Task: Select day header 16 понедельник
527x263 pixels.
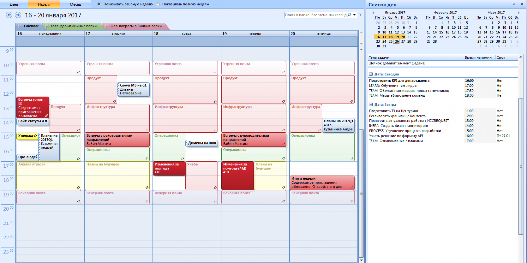Action: tap(50, 34)
